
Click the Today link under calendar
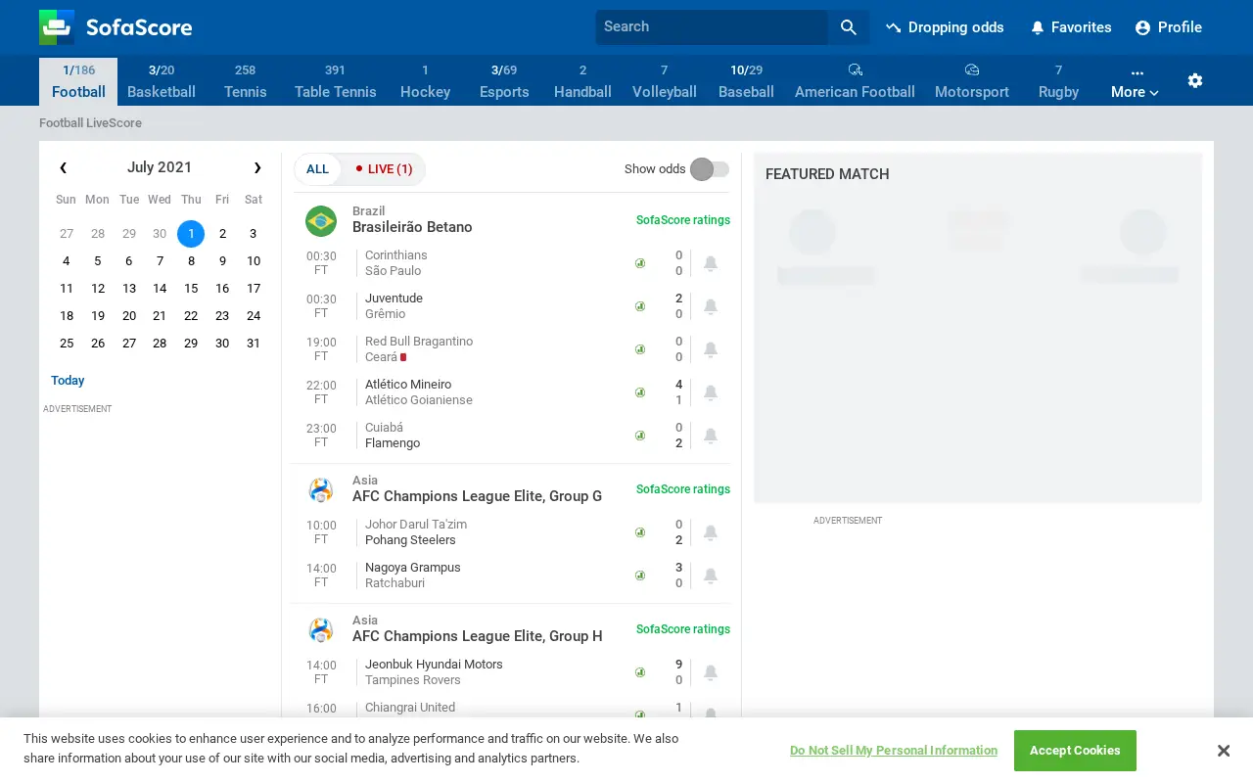pyautogui.click(x=68, y=381)
